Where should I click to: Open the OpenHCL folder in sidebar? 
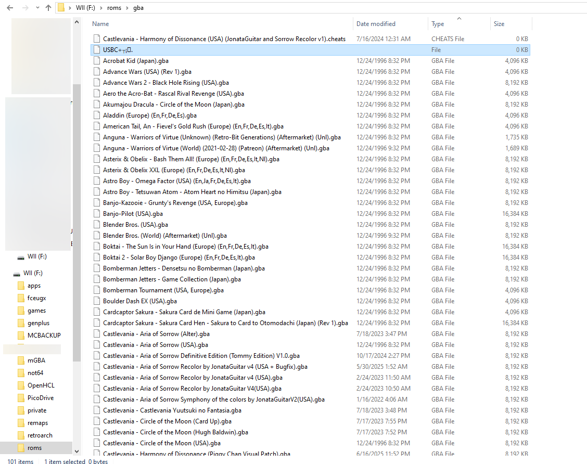click(41, 385)
